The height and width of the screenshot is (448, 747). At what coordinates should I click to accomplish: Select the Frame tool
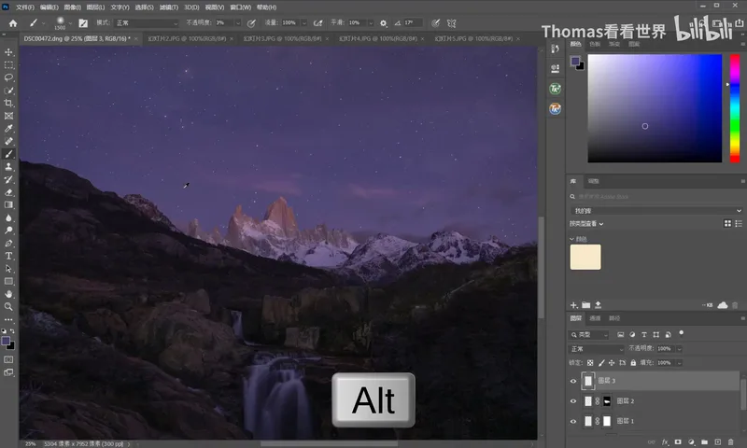[8, 116]
